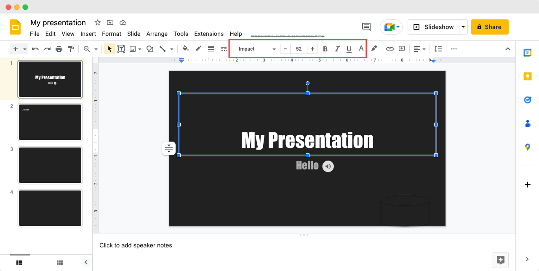Open Contacts in side panel

[528, 123]
